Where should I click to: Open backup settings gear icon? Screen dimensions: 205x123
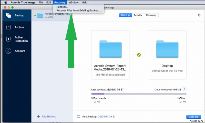pyautogui.click(x=199, y=15)
